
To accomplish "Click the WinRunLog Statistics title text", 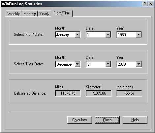I will 22,4.
